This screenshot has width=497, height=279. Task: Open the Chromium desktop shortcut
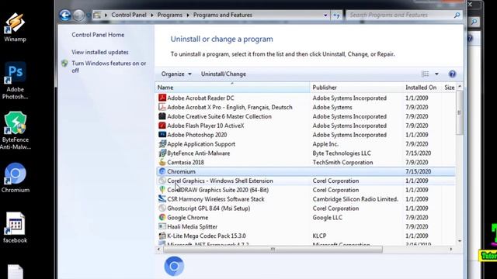[x=15, y=177]
